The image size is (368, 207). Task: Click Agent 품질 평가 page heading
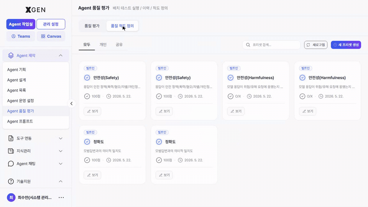point(94,8)
